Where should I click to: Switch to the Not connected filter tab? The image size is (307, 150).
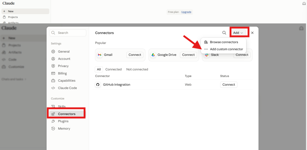(x=137, y=69)
